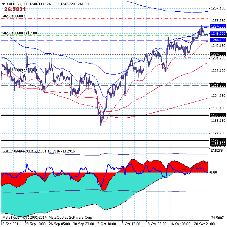This screenshot has width=227, height=227.
Task: Click the 18 Sep 2014 date label
Action: pyautogui.click(x=11, y=224)
